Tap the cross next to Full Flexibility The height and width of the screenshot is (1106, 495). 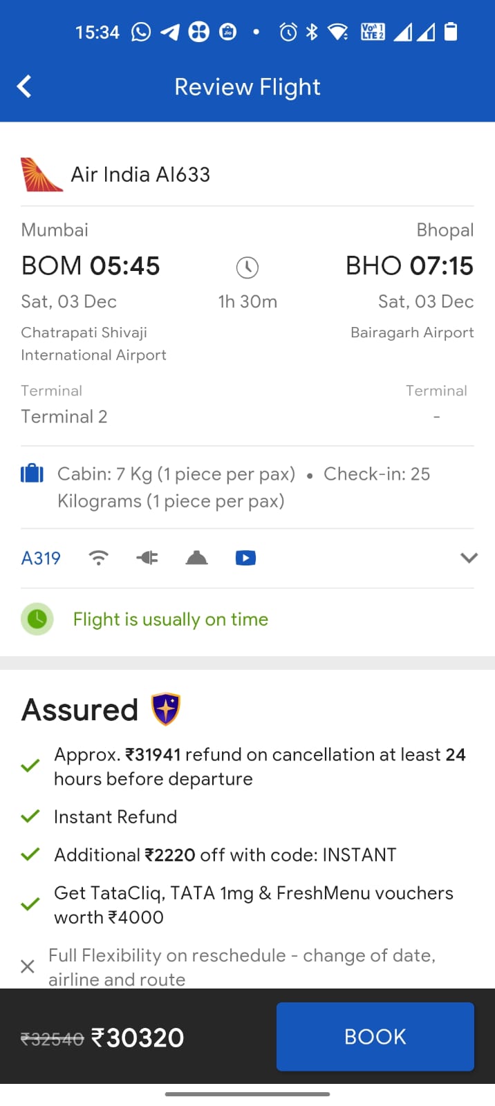click(28, 966)
